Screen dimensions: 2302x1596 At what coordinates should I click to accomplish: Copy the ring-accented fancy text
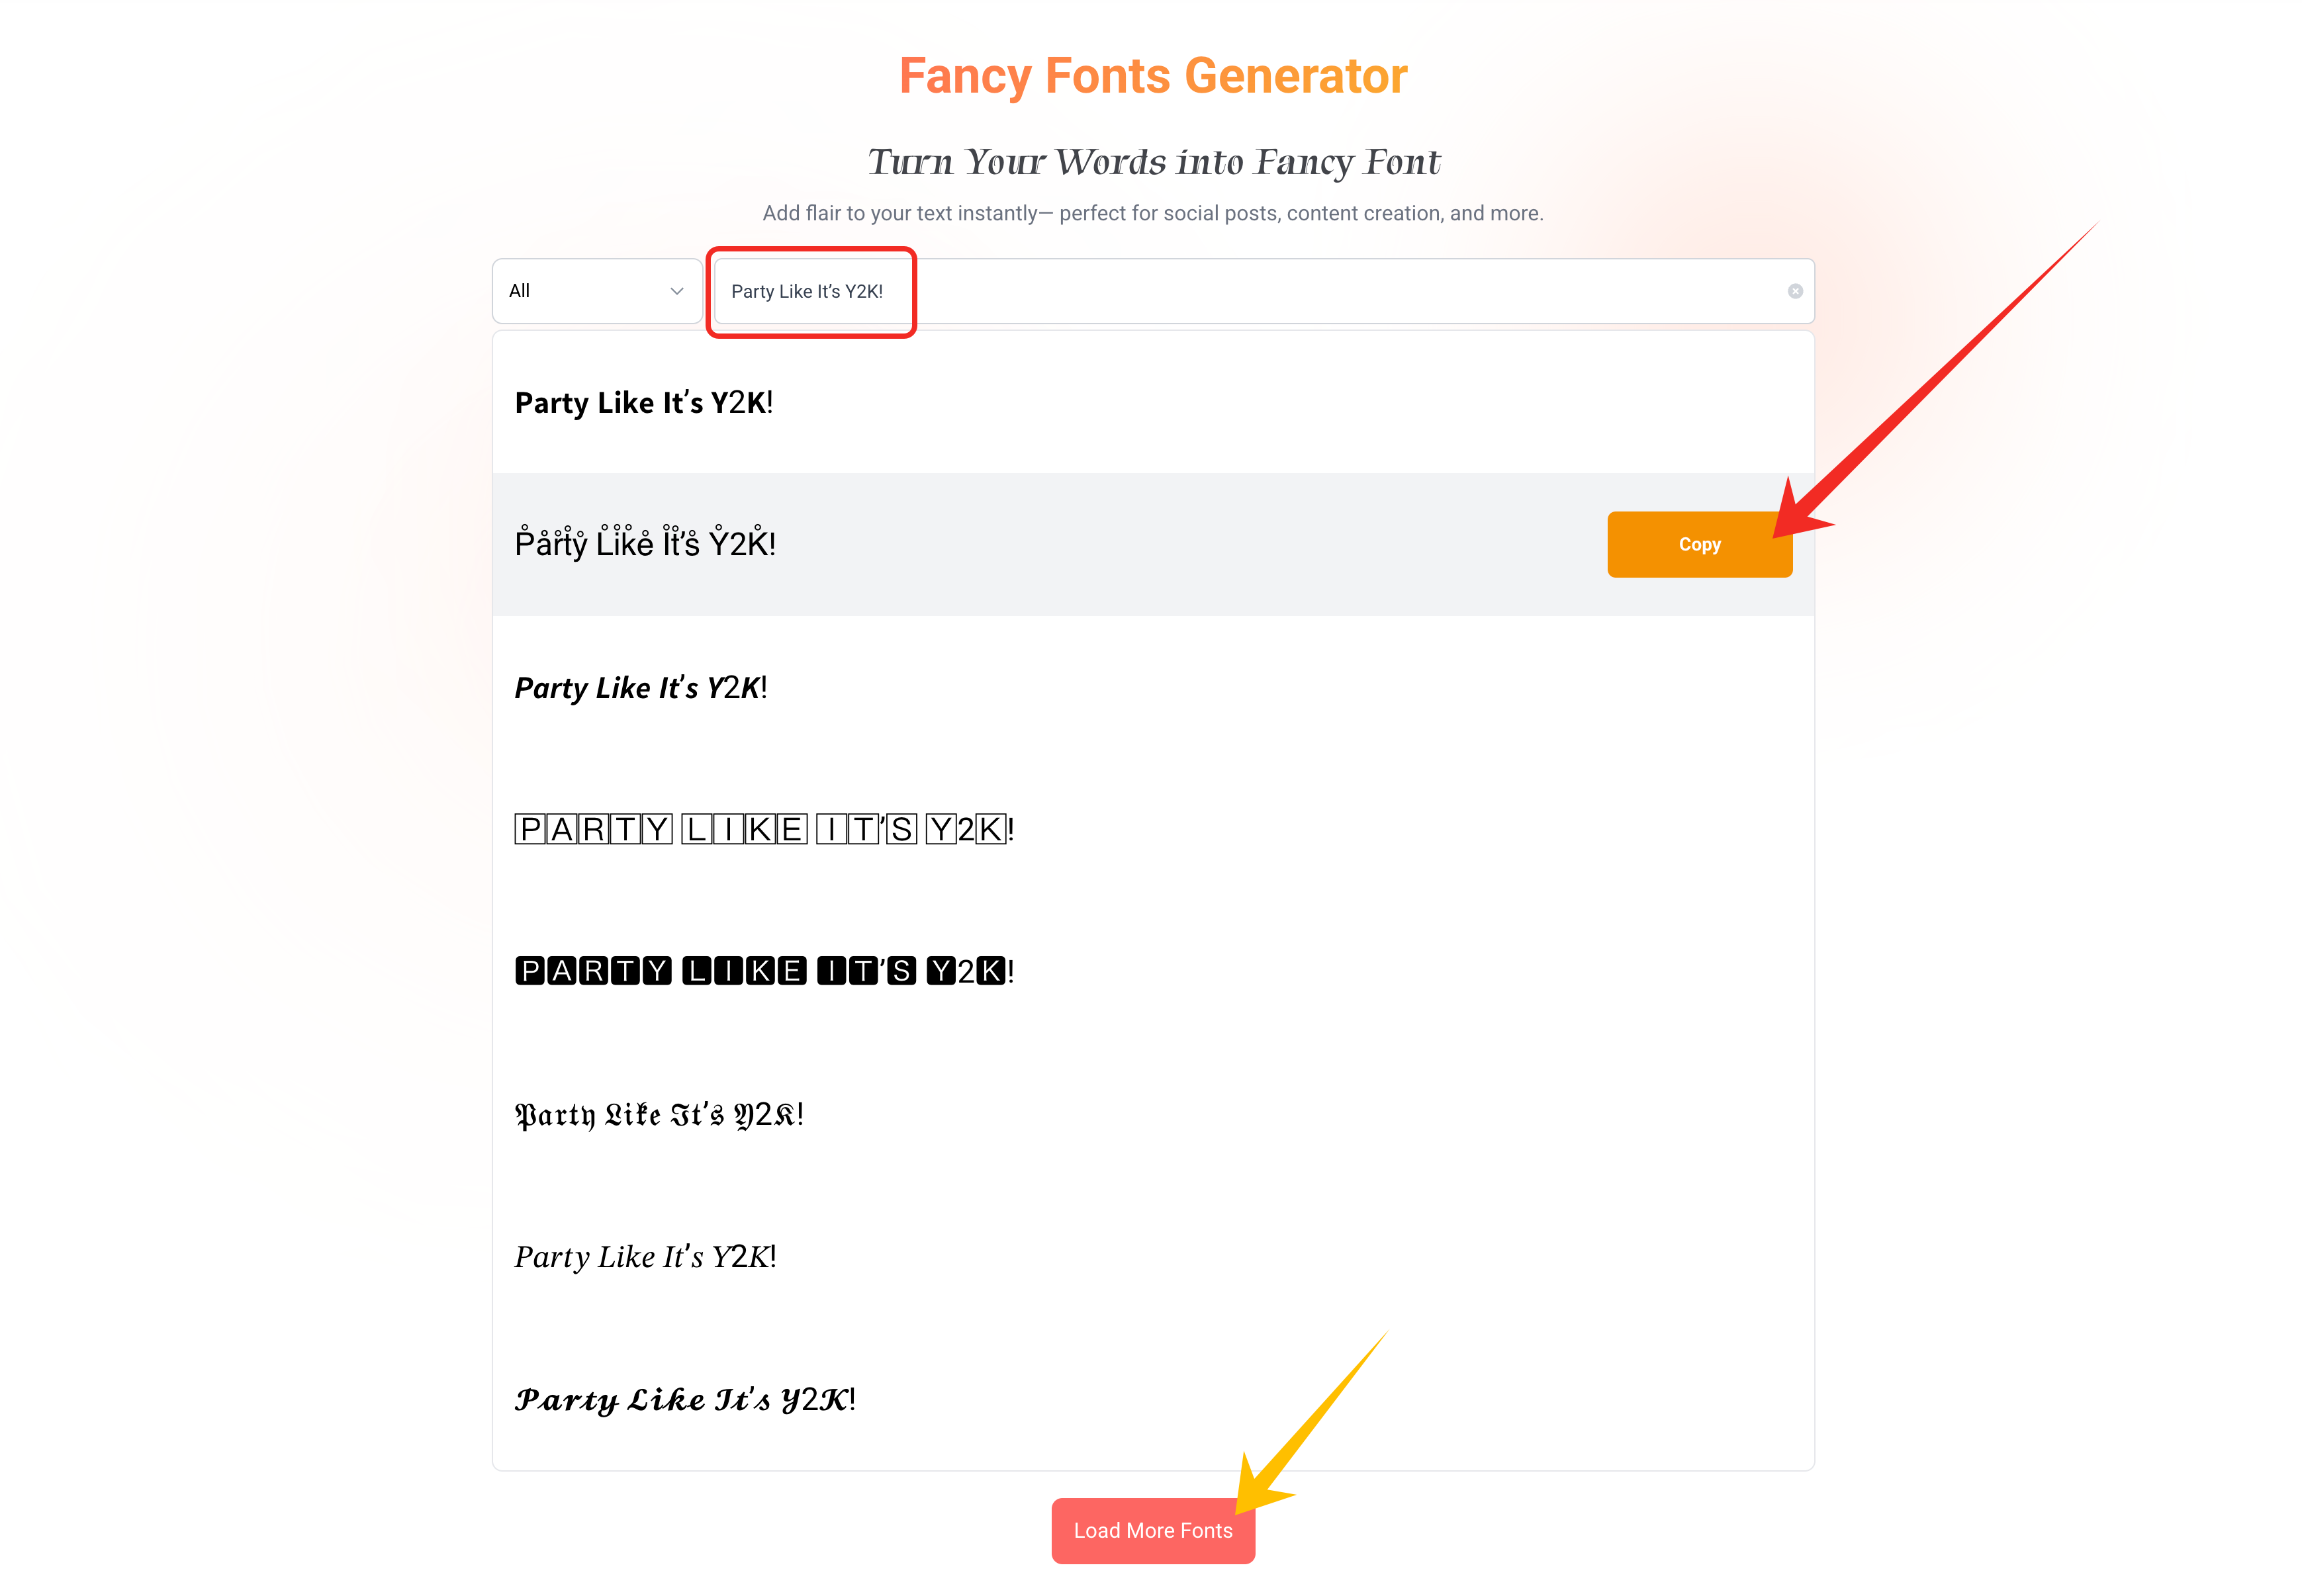point(1698,544)
